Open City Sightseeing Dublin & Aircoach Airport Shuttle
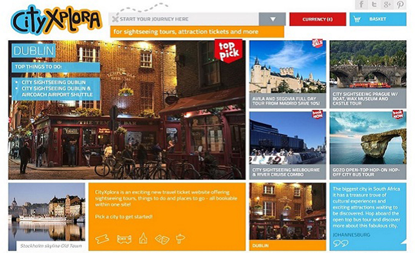Image resolution: width=415 pixels, height=253 pixels. [57, 92]
